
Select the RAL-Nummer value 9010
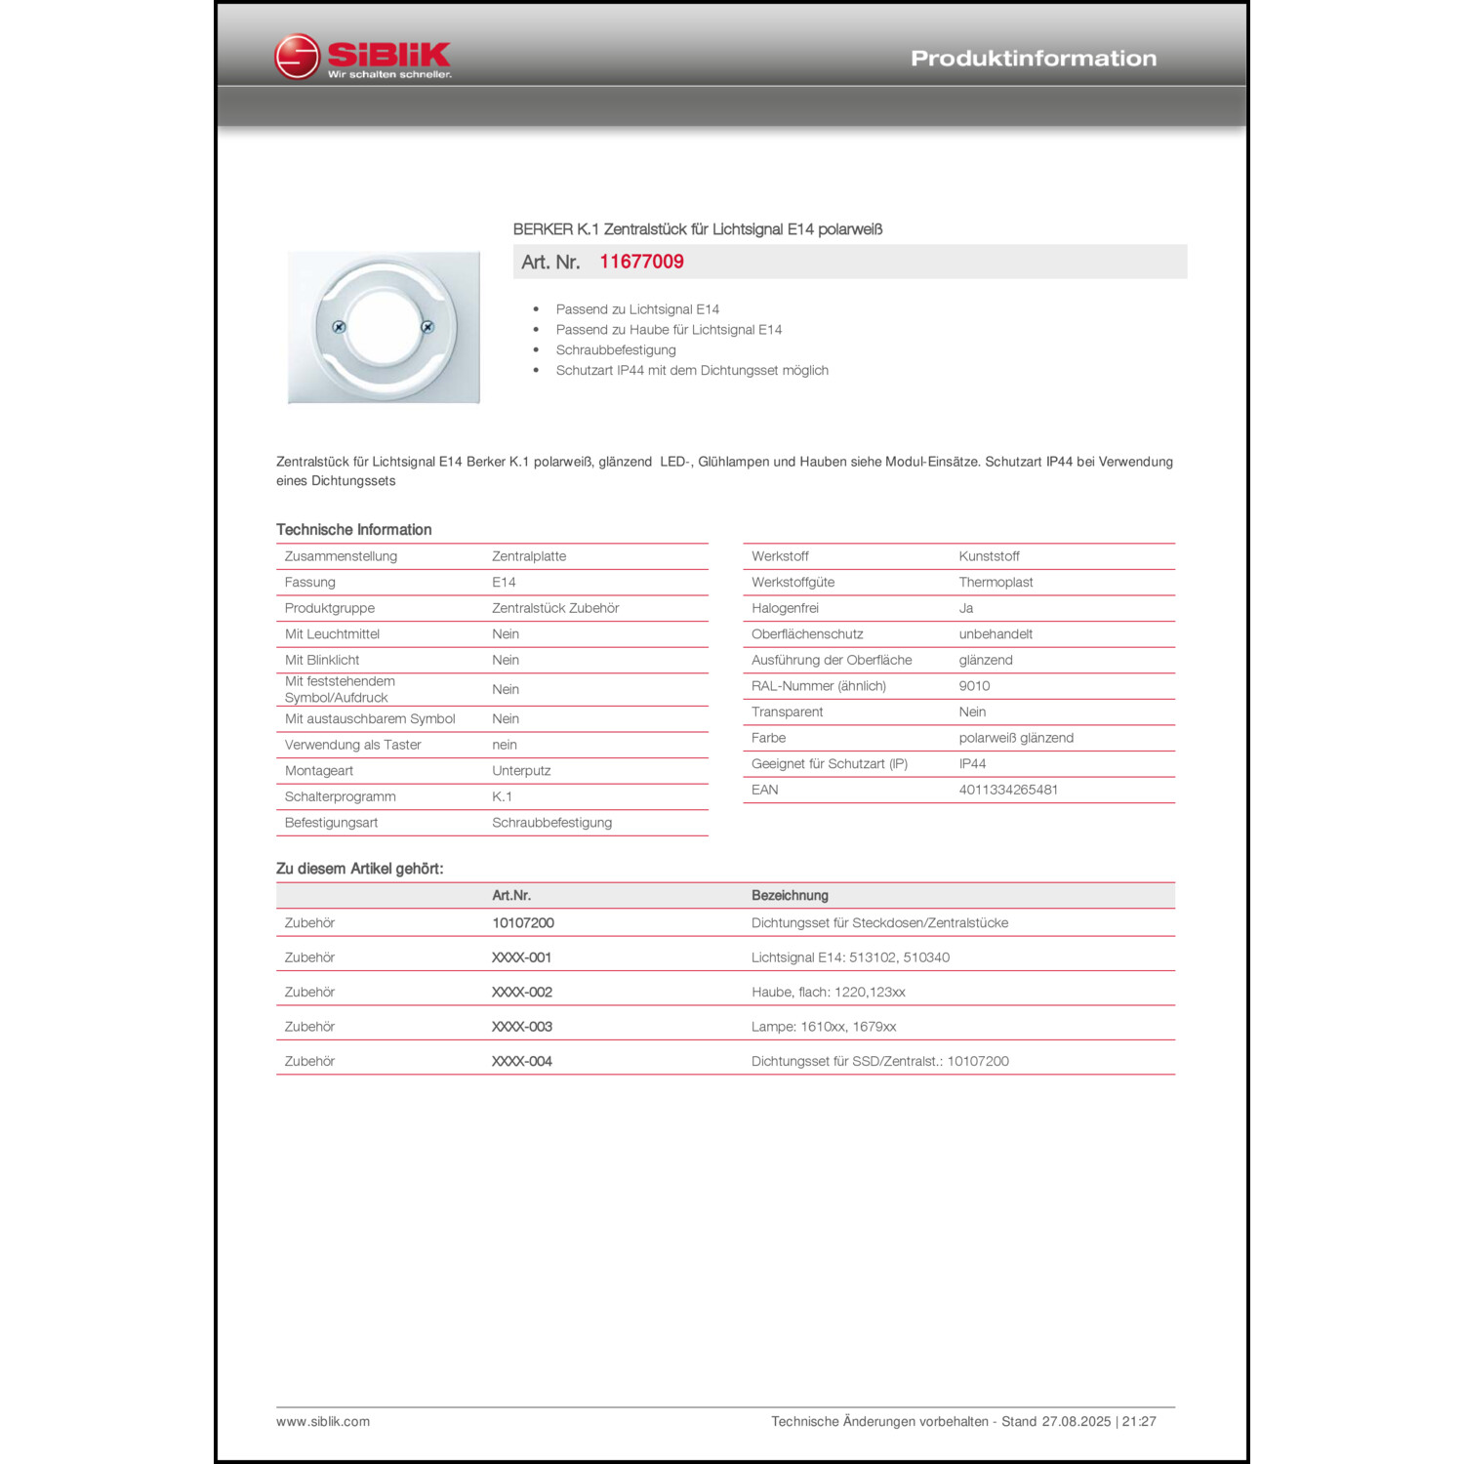971,685
